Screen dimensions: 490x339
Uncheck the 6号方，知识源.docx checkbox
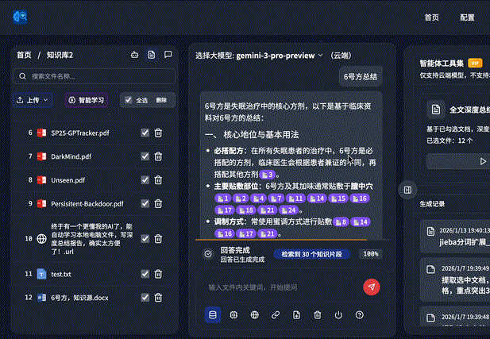[145, 298]
